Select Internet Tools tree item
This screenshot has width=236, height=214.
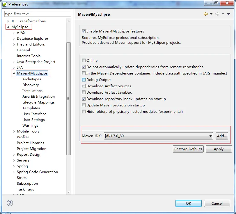[x=29, y=56]
